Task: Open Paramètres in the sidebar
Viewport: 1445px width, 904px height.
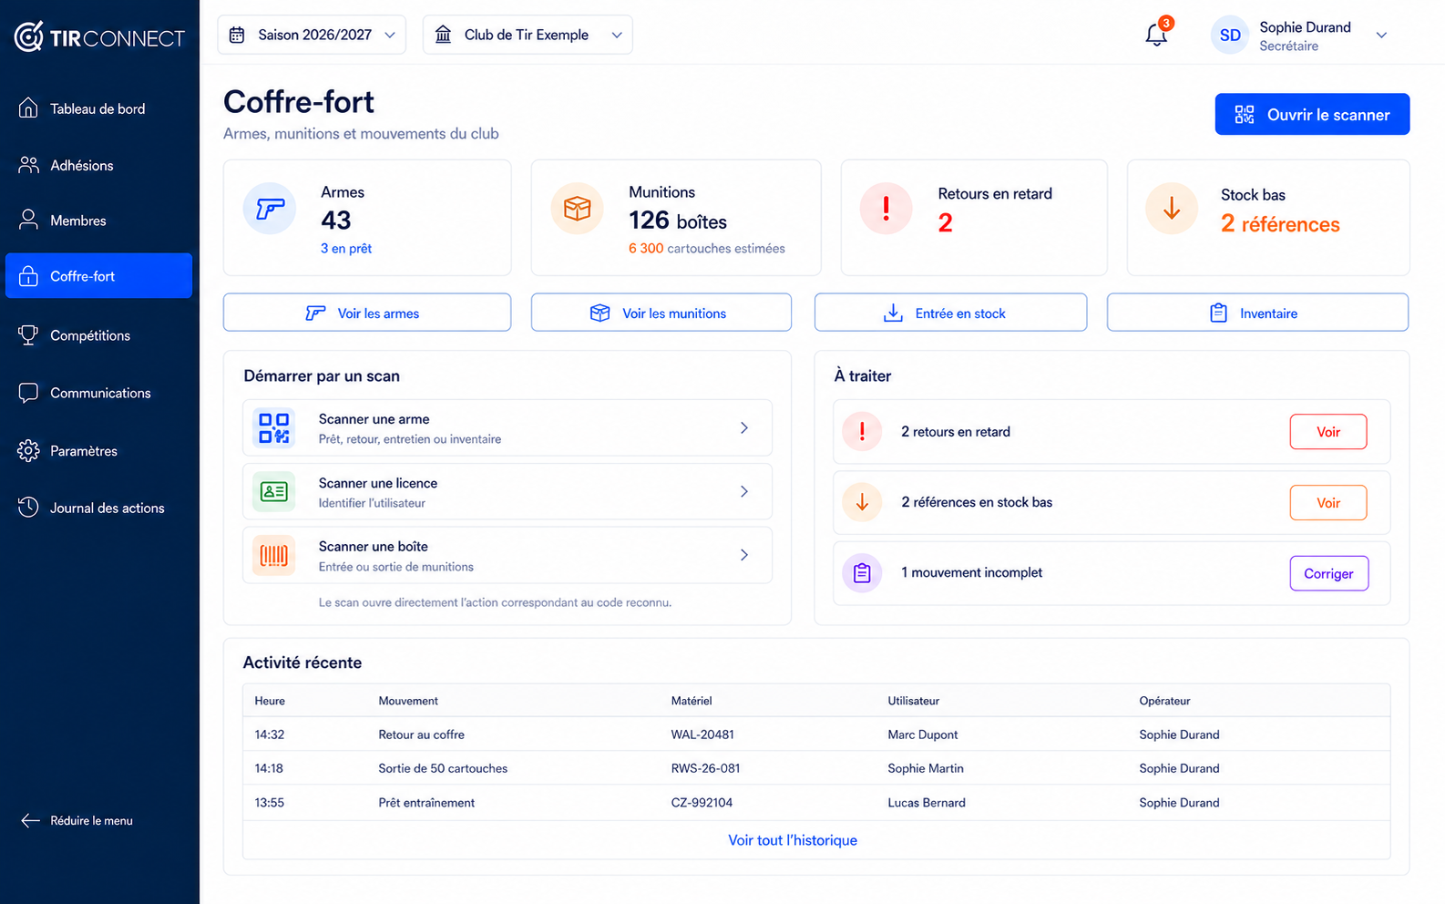Action: [98, 451]
